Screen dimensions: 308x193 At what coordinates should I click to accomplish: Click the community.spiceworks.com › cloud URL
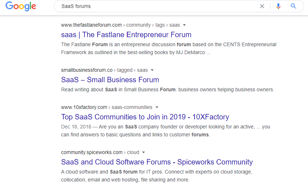click(x=100, y=153)
